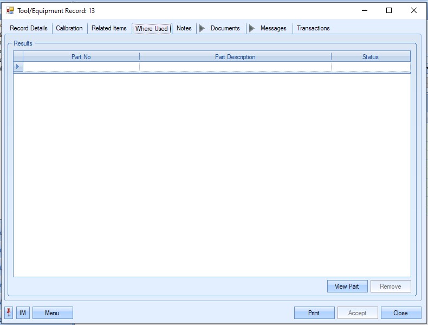Open the Calibration tab
This screenshot has height=325, width=428.
[x=69, y=28]
